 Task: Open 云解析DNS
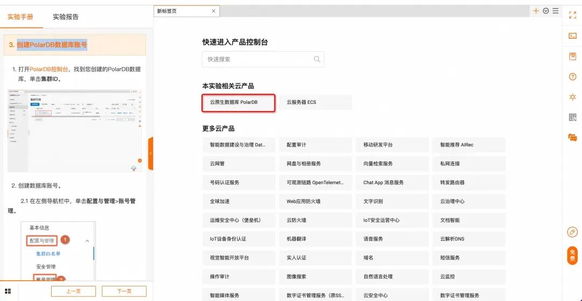469,239
